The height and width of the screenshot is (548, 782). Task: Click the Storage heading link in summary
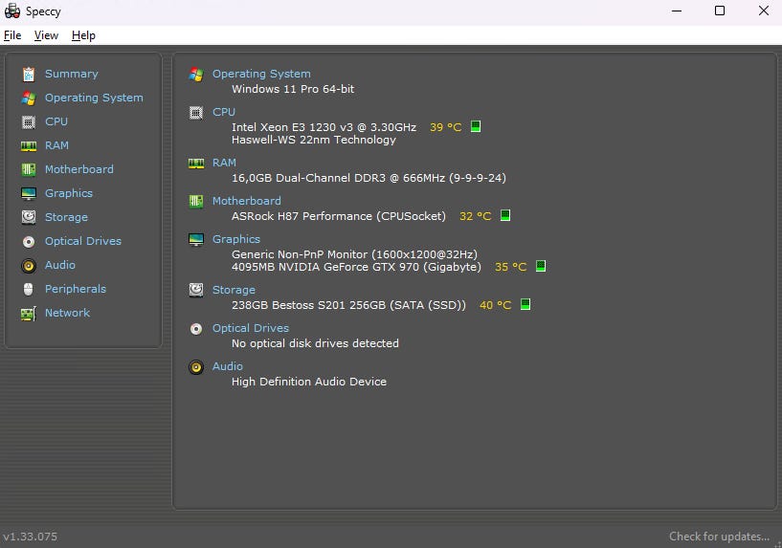[234, 290]
